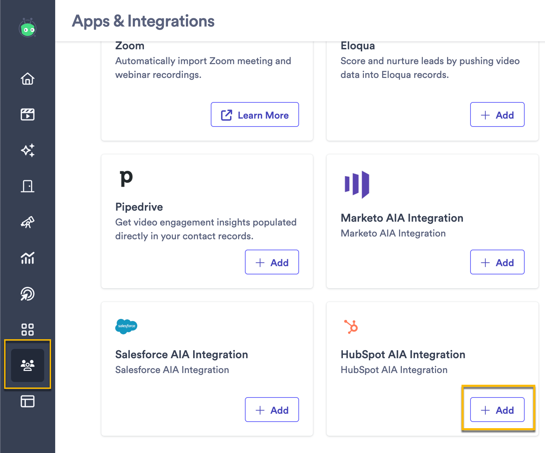545x453 pixels.
Task: Open the layout panel icon in sidebar
Action: pos(28,401)
